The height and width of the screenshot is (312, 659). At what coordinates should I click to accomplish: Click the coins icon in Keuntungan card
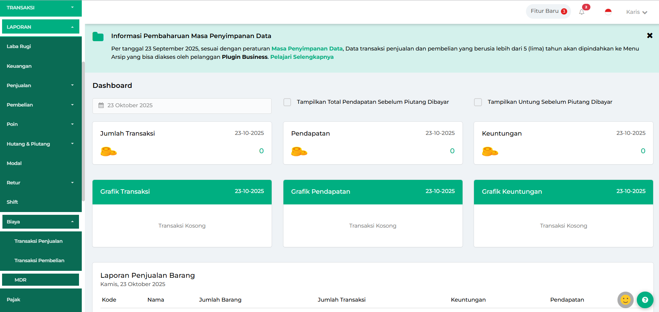[490, 152]
